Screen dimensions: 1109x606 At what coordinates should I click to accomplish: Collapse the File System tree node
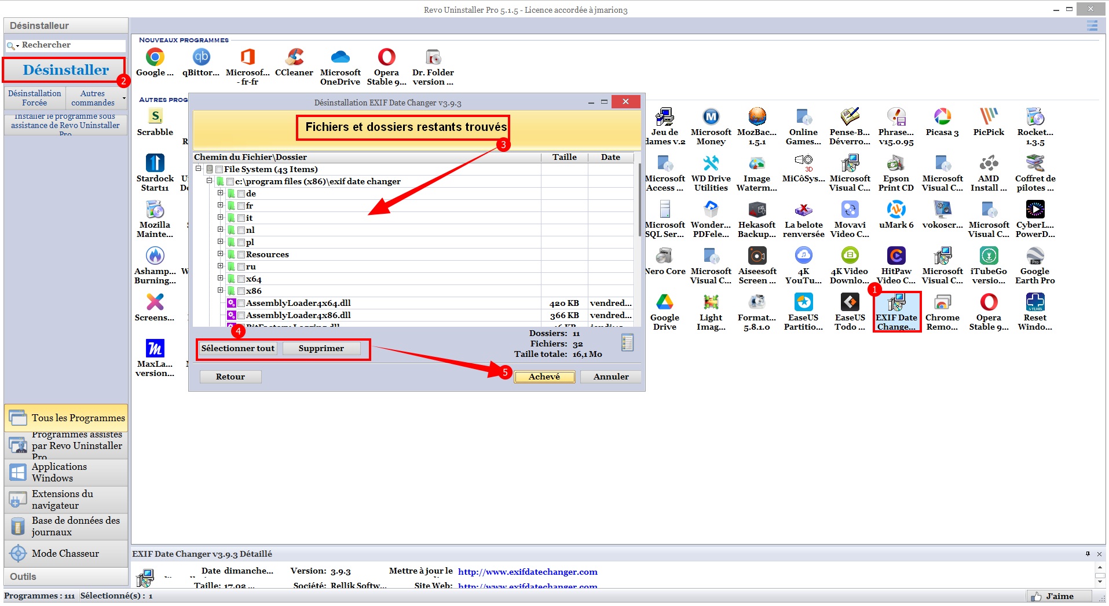(199, 169)
